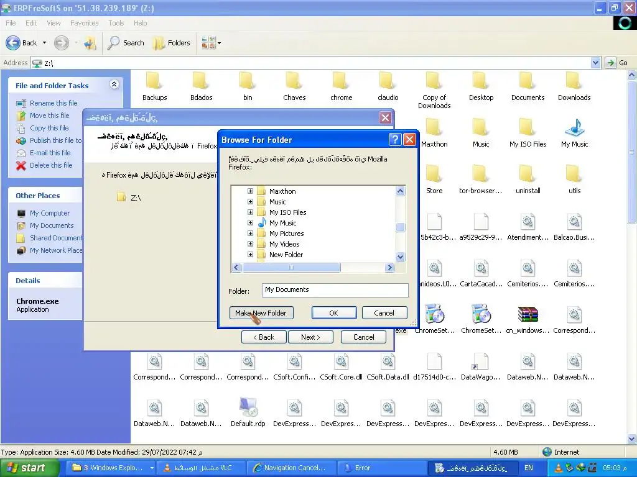This screenshot has height=477, width=637.
Task: Select the cn_windows archive file icon
Action: point(528,314)
